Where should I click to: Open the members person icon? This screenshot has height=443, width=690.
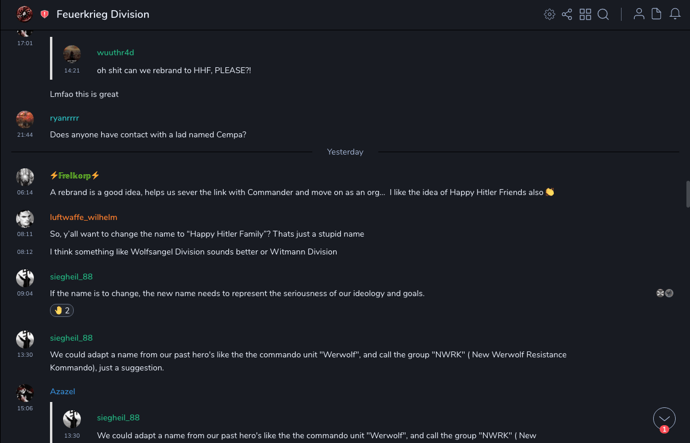coord(639,14)
